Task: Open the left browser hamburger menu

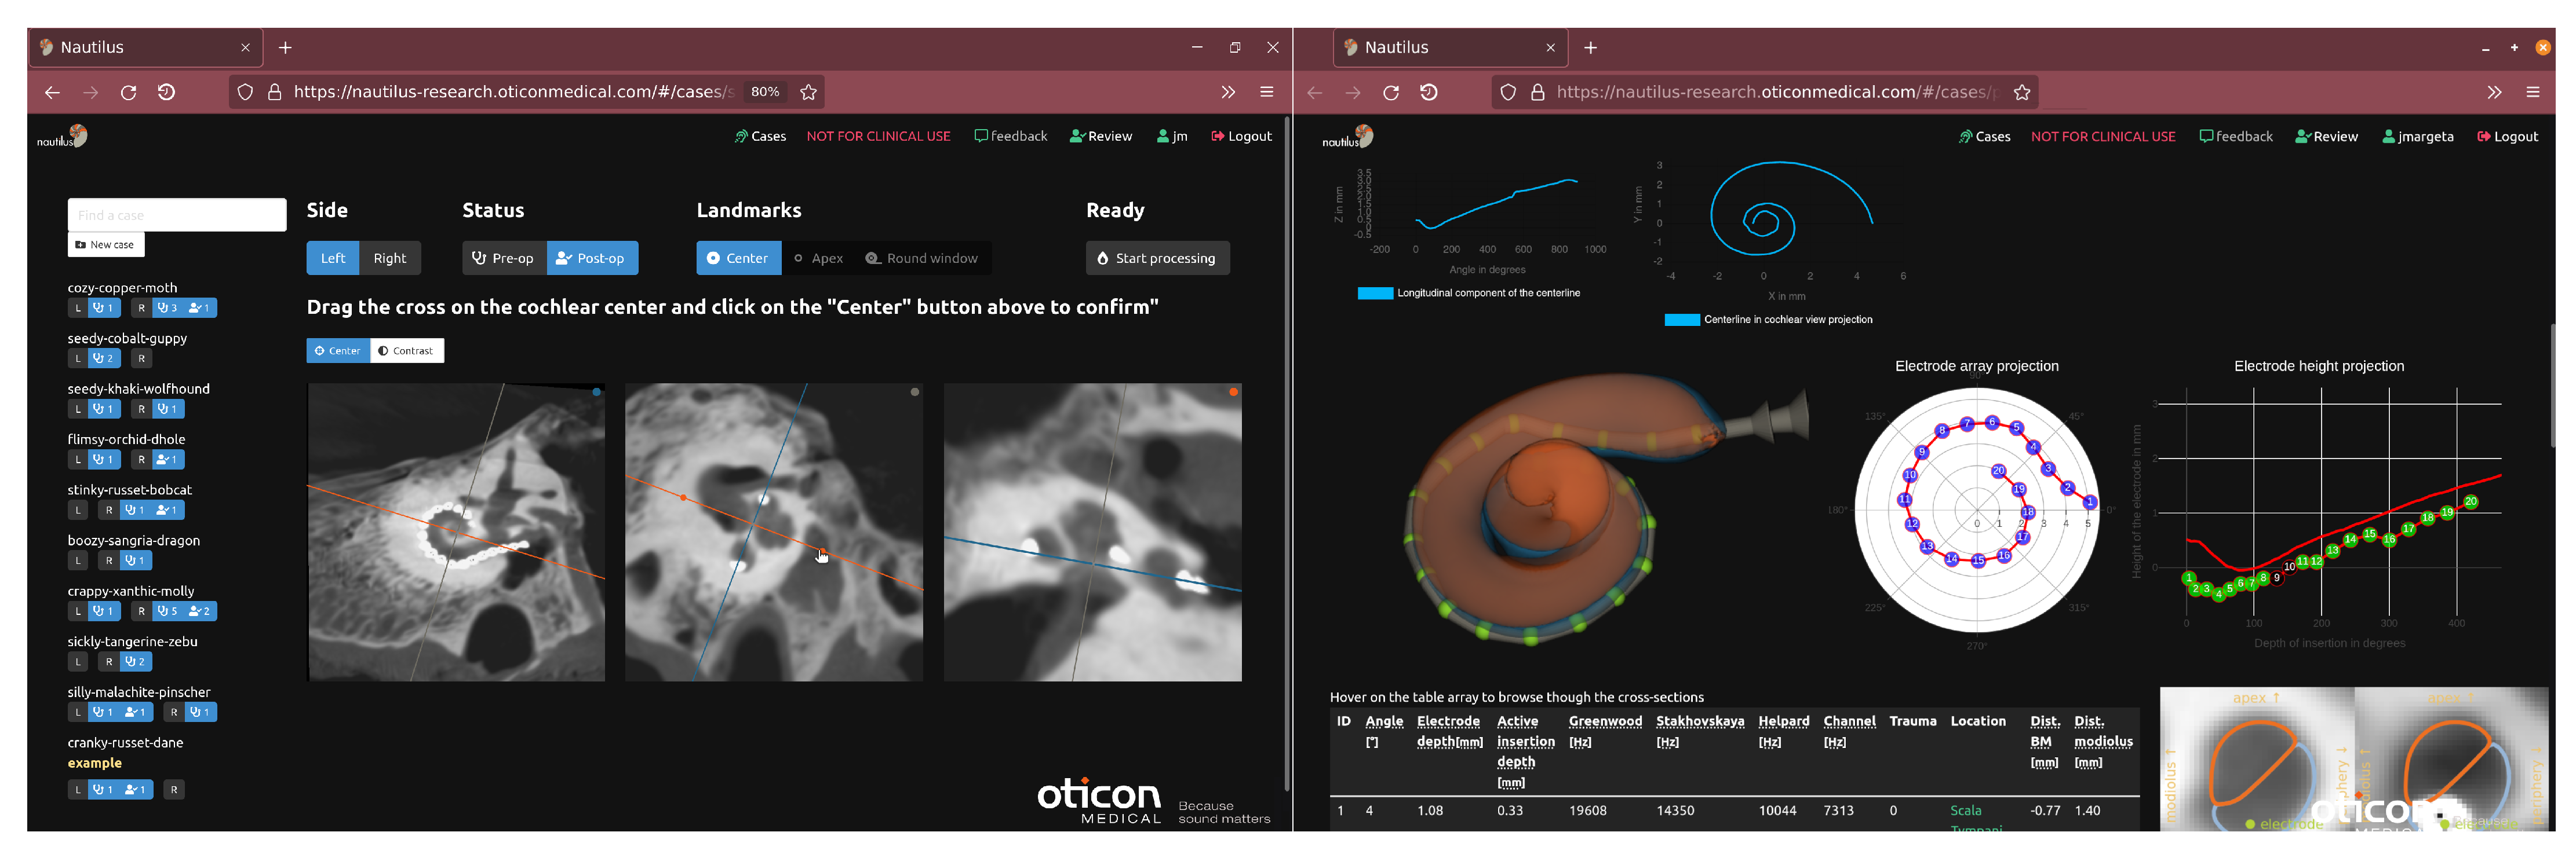Action: pos(1267,93)
